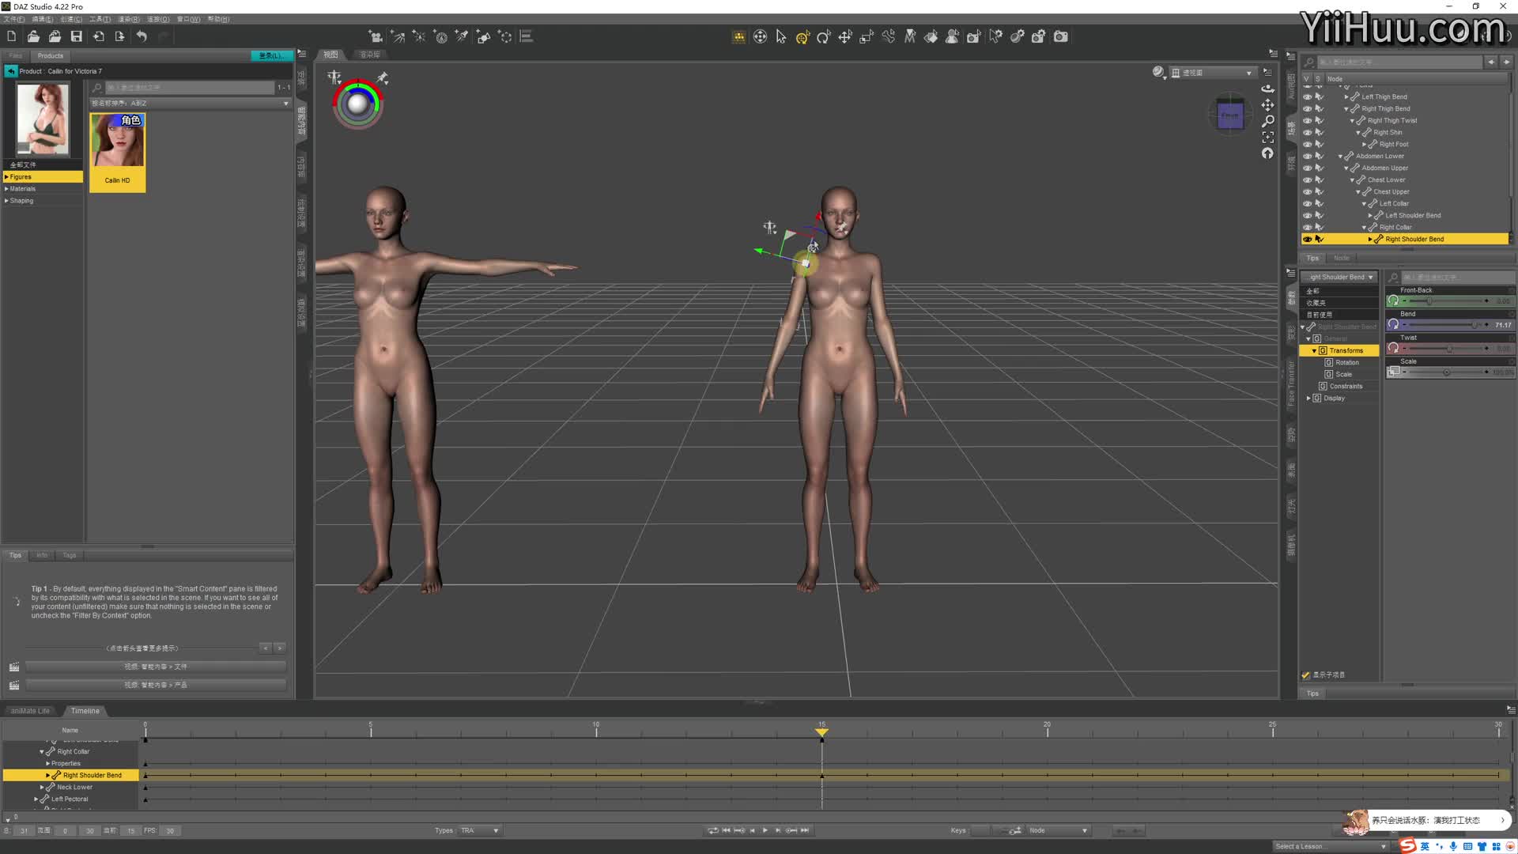Click the Render camera icon
The image size is (1518, 854).
click(x=1061, y=37)
